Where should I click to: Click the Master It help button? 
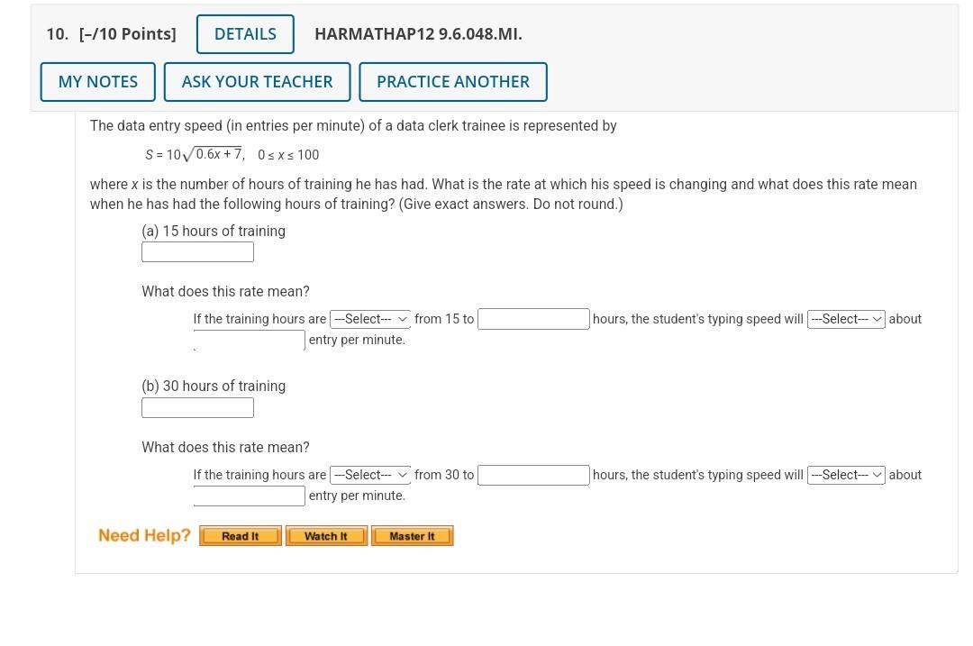412,535
